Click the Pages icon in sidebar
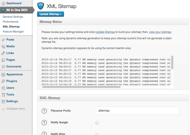190x135 pixels. click(x=3, y=60)
